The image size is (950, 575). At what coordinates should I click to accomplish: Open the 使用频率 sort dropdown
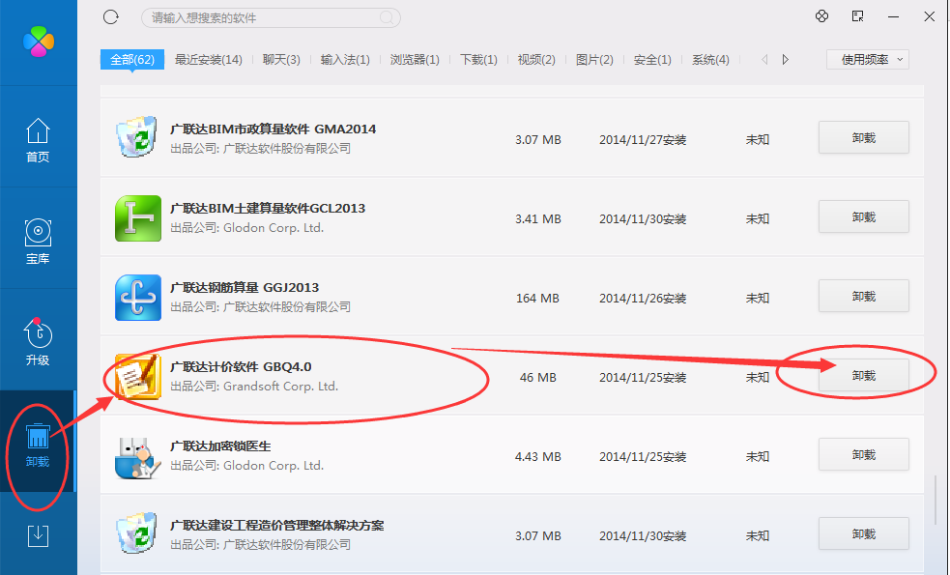pyautogui.click(x=868, y=59)
